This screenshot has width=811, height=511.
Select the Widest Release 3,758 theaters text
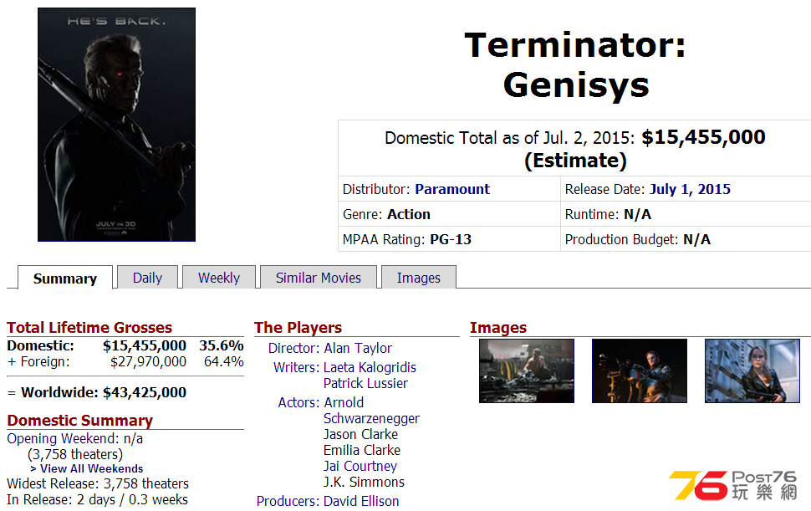pos(98,483)
